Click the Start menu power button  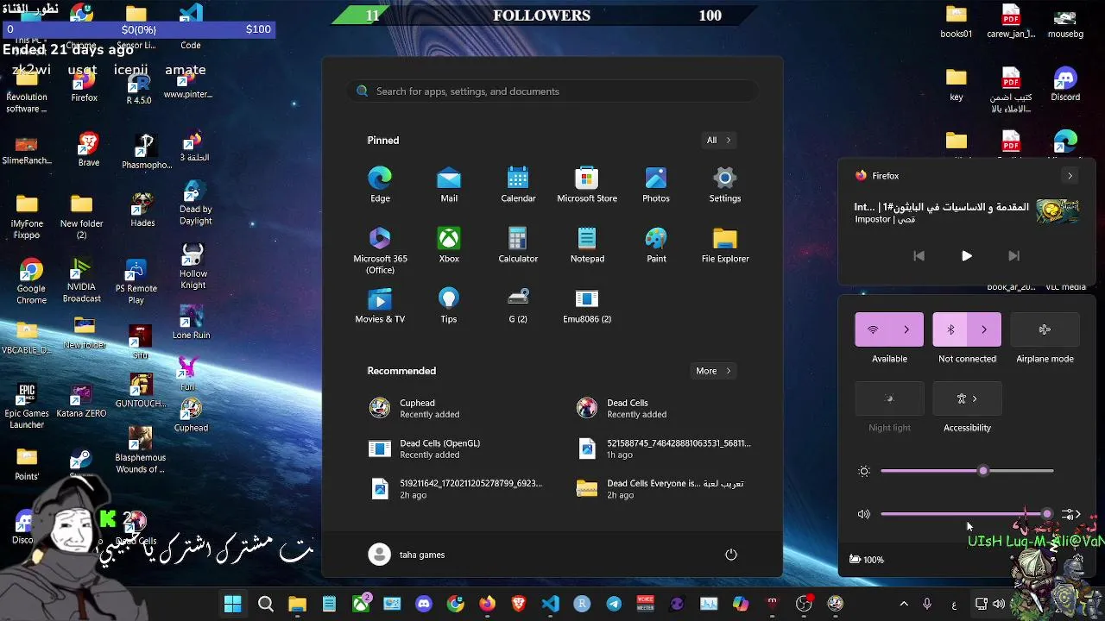pos(731,555)
